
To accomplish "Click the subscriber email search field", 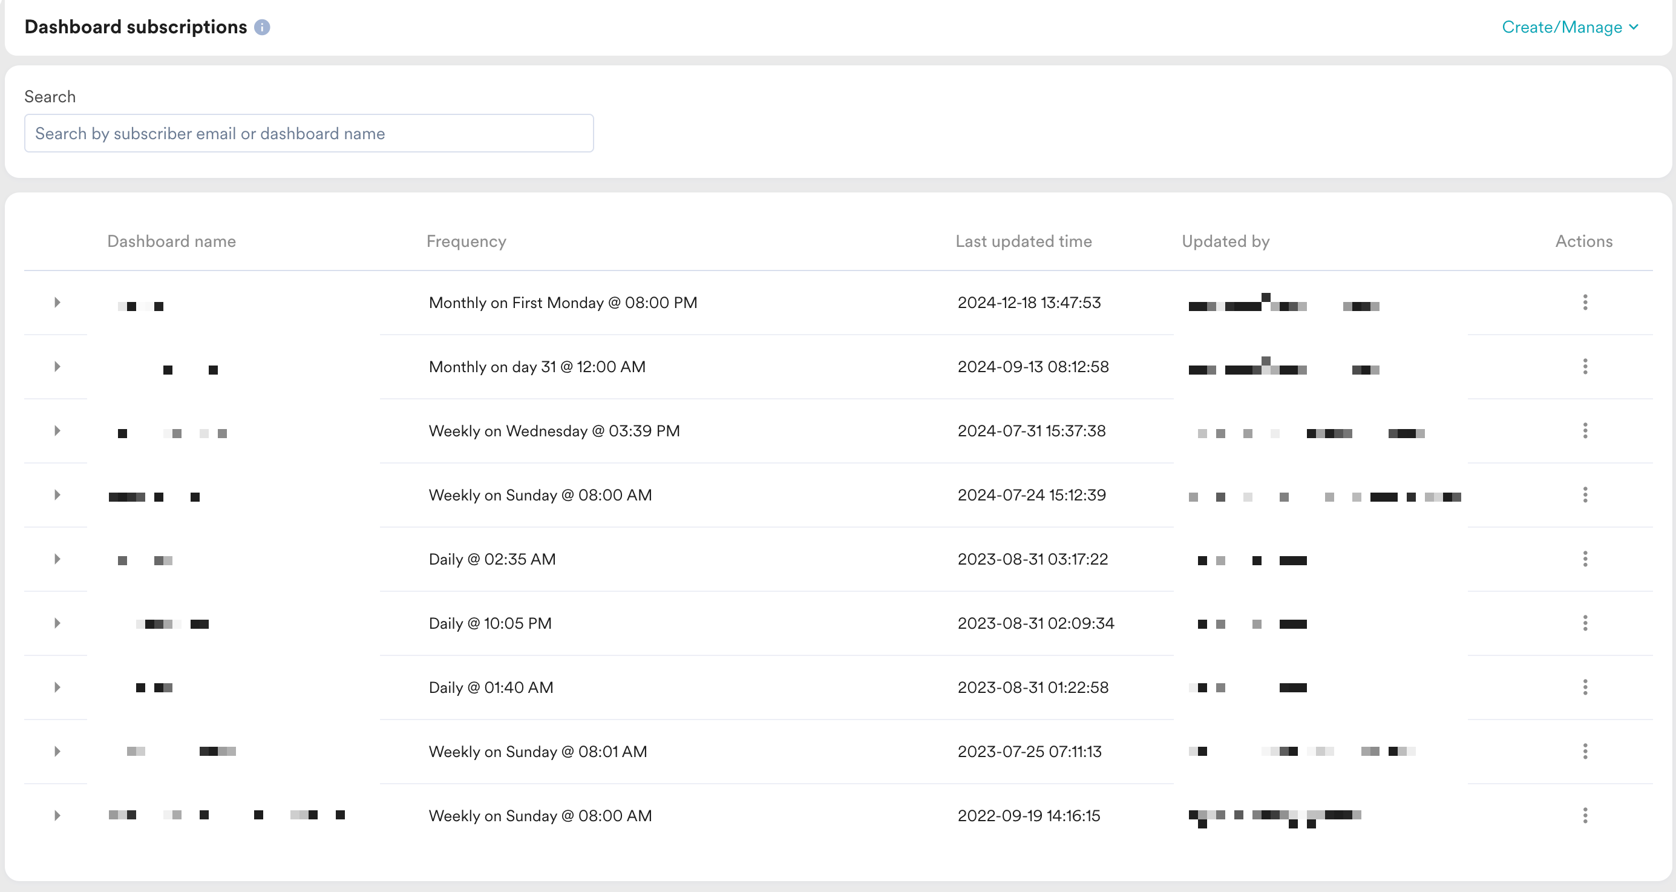I will point(309,133).
